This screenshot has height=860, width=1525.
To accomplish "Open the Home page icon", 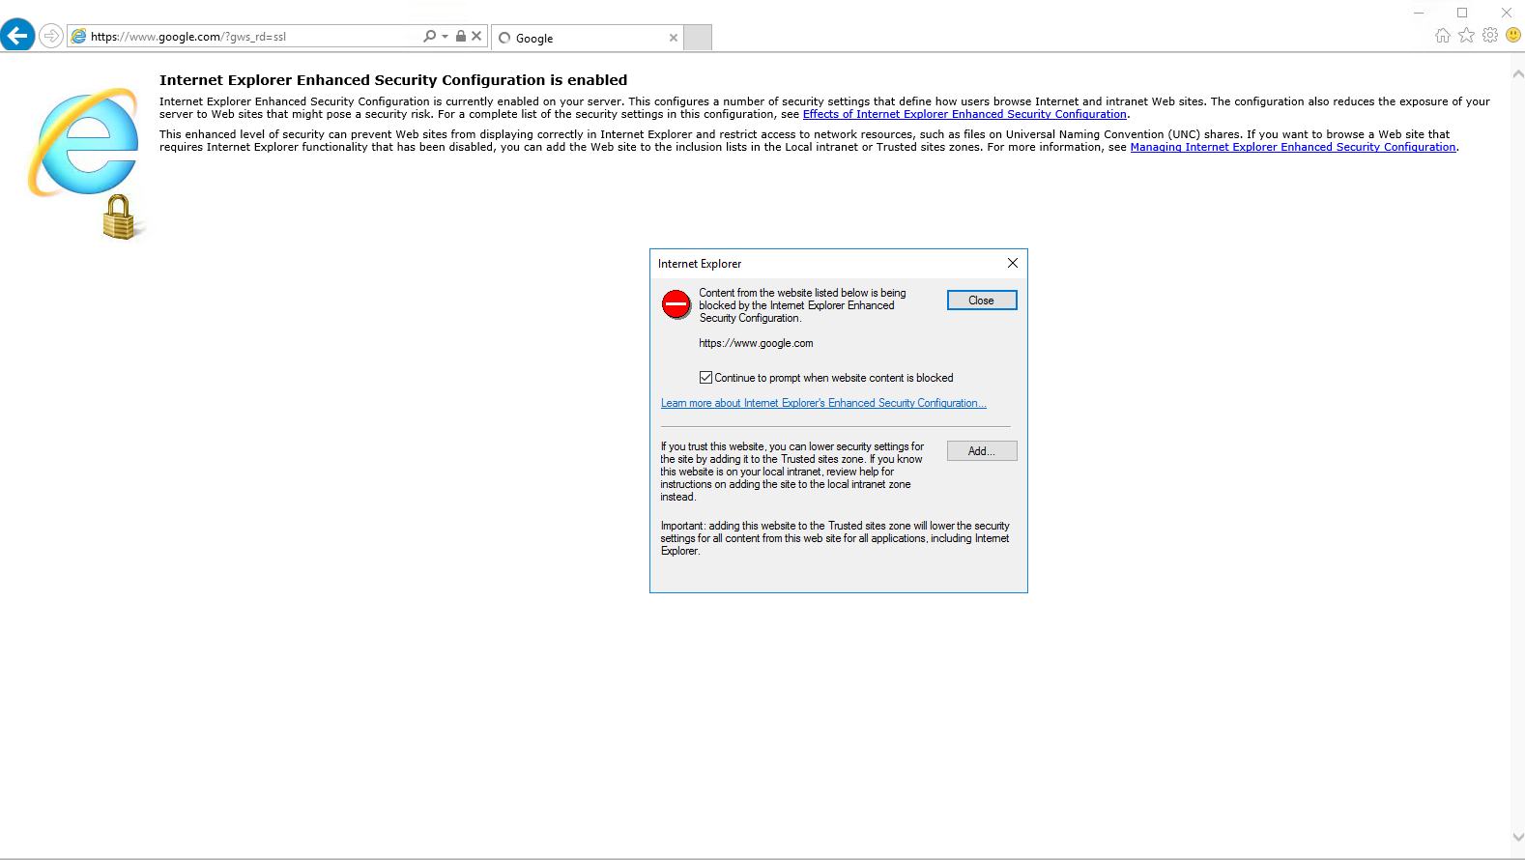I will click(x=1443, y=35).
